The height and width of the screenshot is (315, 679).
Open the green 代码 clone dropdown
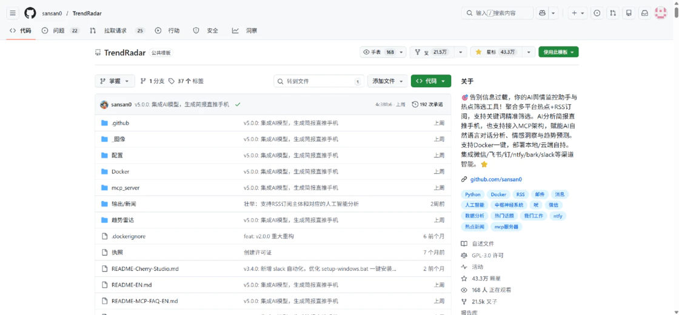pos(431,81)
